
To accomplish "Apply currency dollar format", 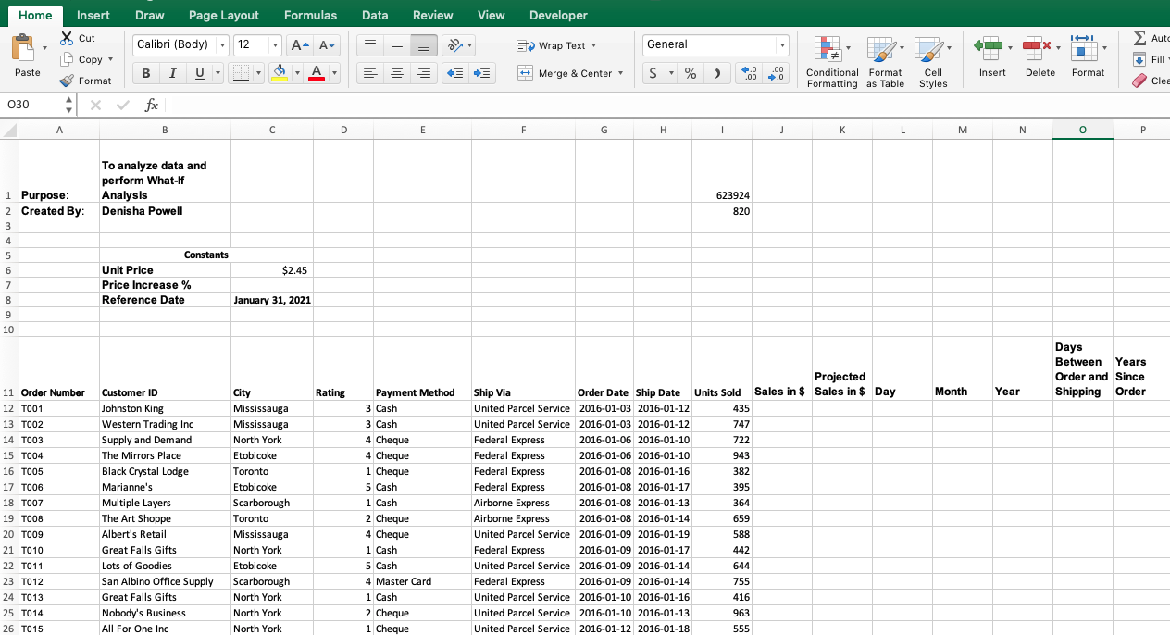I will (x=654, y=73).
